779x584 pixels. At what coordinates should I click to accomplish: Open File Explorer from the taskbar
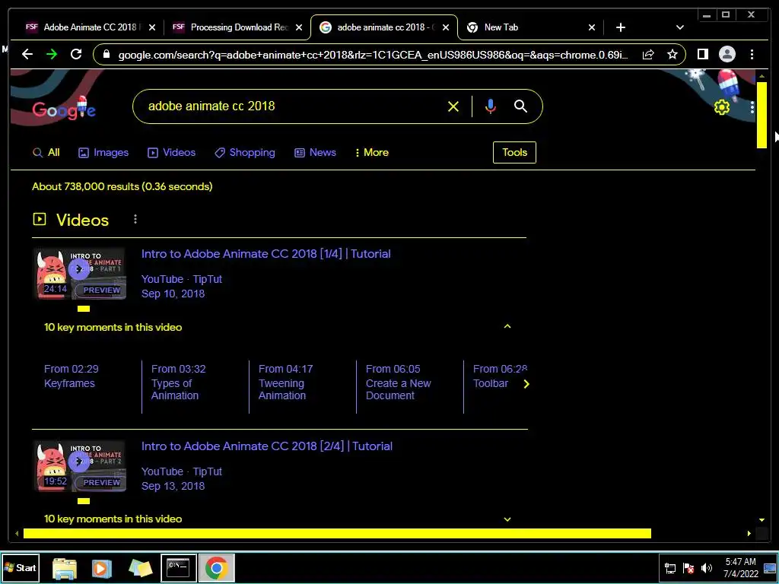coord(65,568)
